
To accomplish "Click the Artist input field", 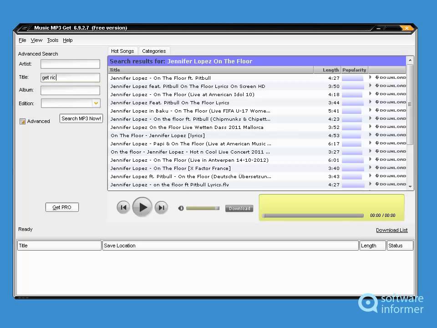I will tap(70, 64).
